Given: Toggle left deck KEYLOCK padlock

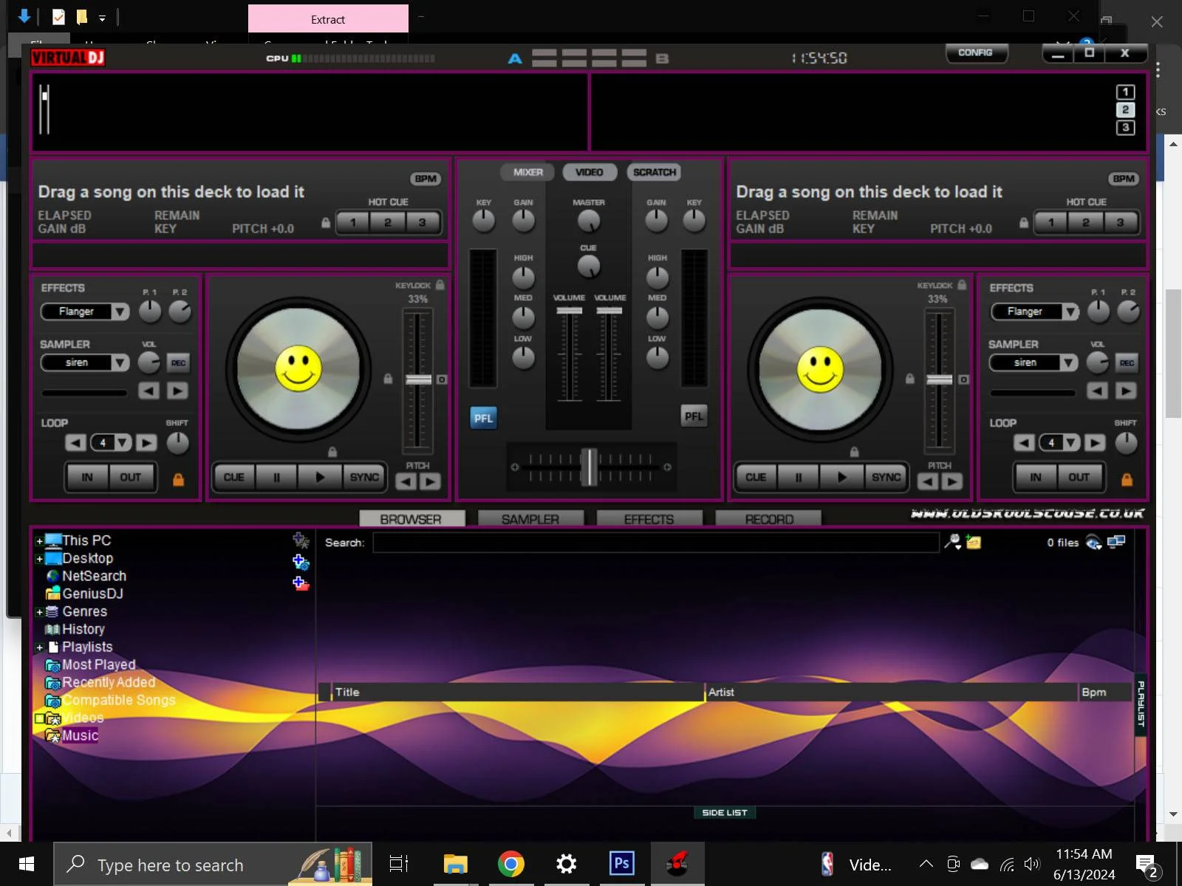Looking at the screenshot, I should 440,284.
